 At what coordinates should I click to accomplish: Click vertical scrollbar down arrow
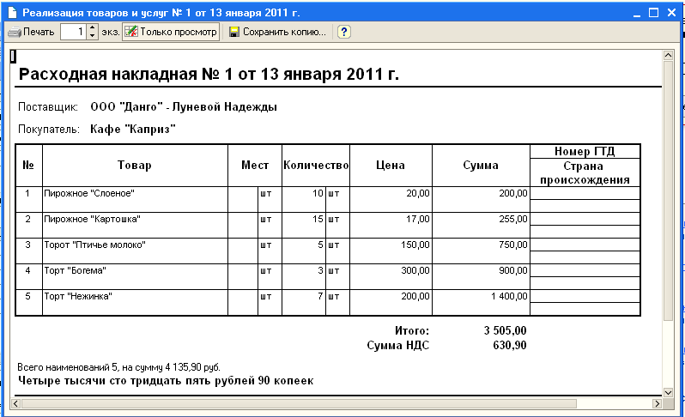668,393
